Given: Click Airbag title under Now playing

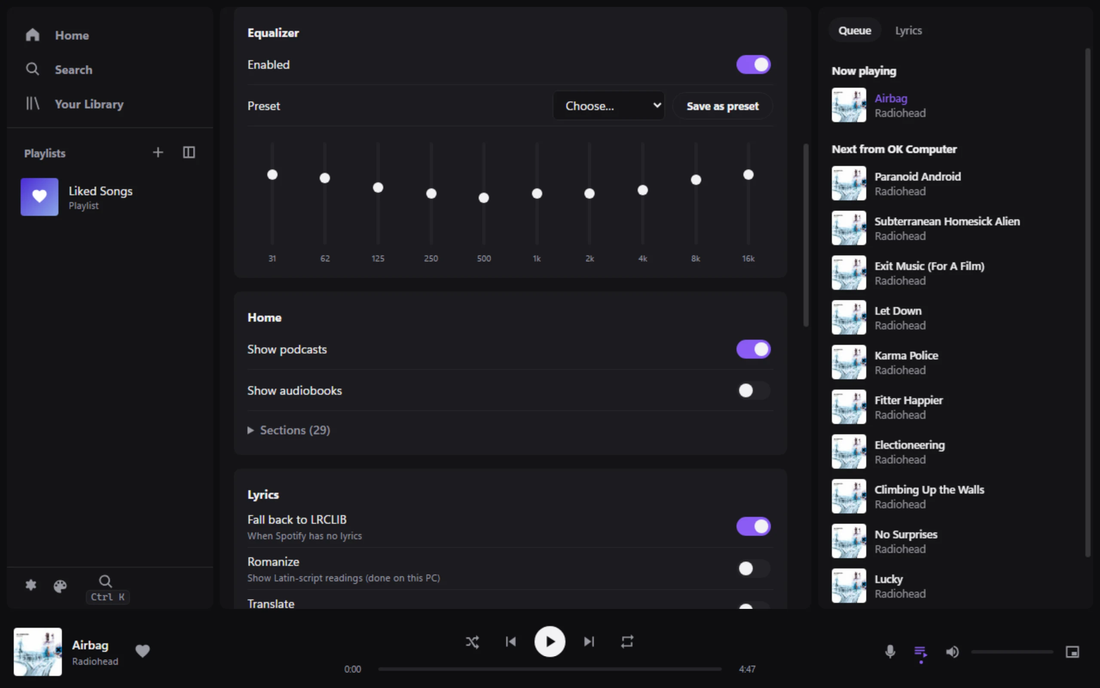Looking at the screenshot, I should 890,98.
